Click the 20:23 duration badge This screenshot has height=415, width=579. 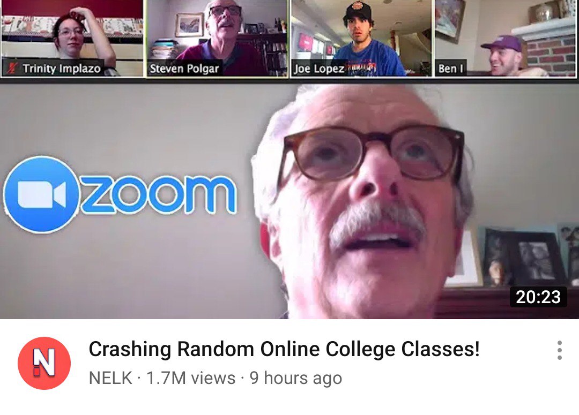coord(538,297)
